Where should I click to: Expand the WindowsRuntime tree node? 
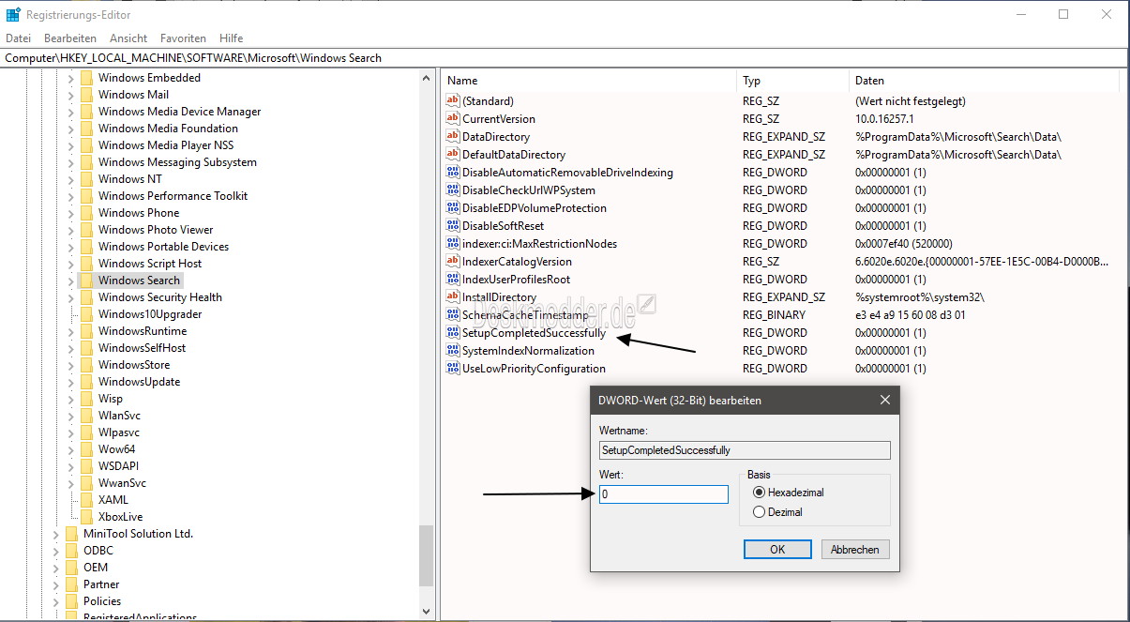(70, 331)
